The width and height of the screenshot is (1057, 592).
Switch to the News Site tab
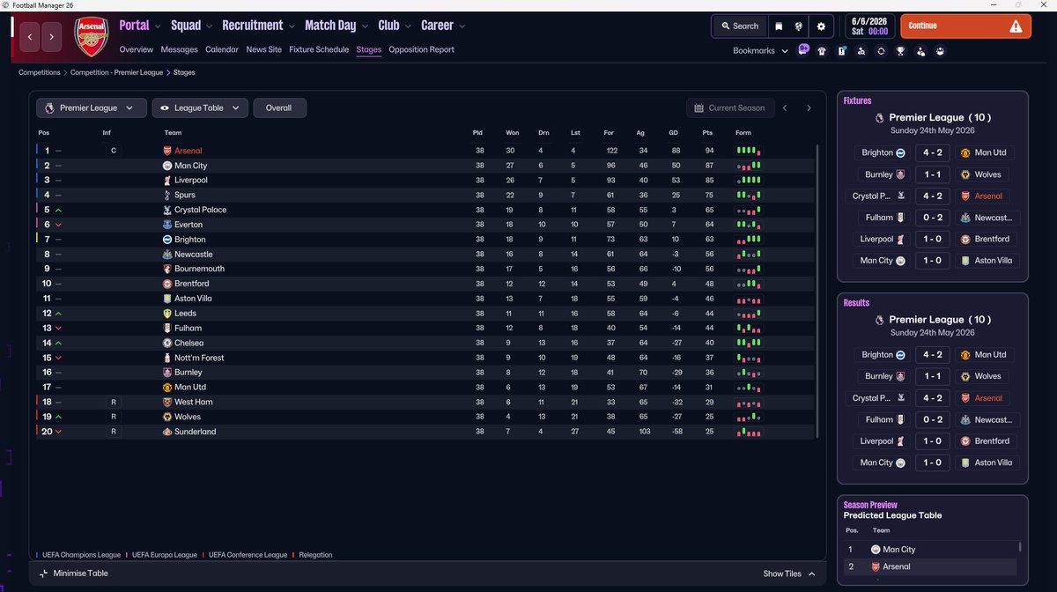263,49
